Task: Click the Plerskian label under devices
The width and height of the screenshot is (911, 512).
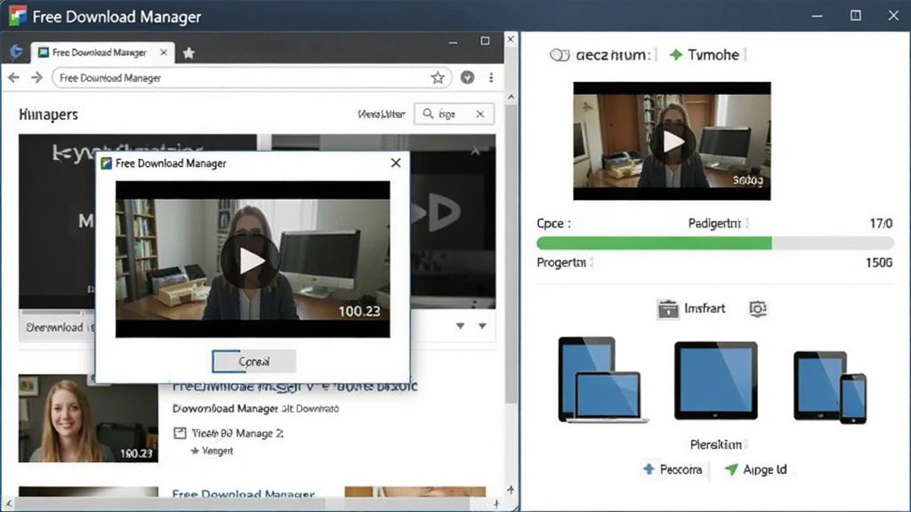Action: point(716,444)
